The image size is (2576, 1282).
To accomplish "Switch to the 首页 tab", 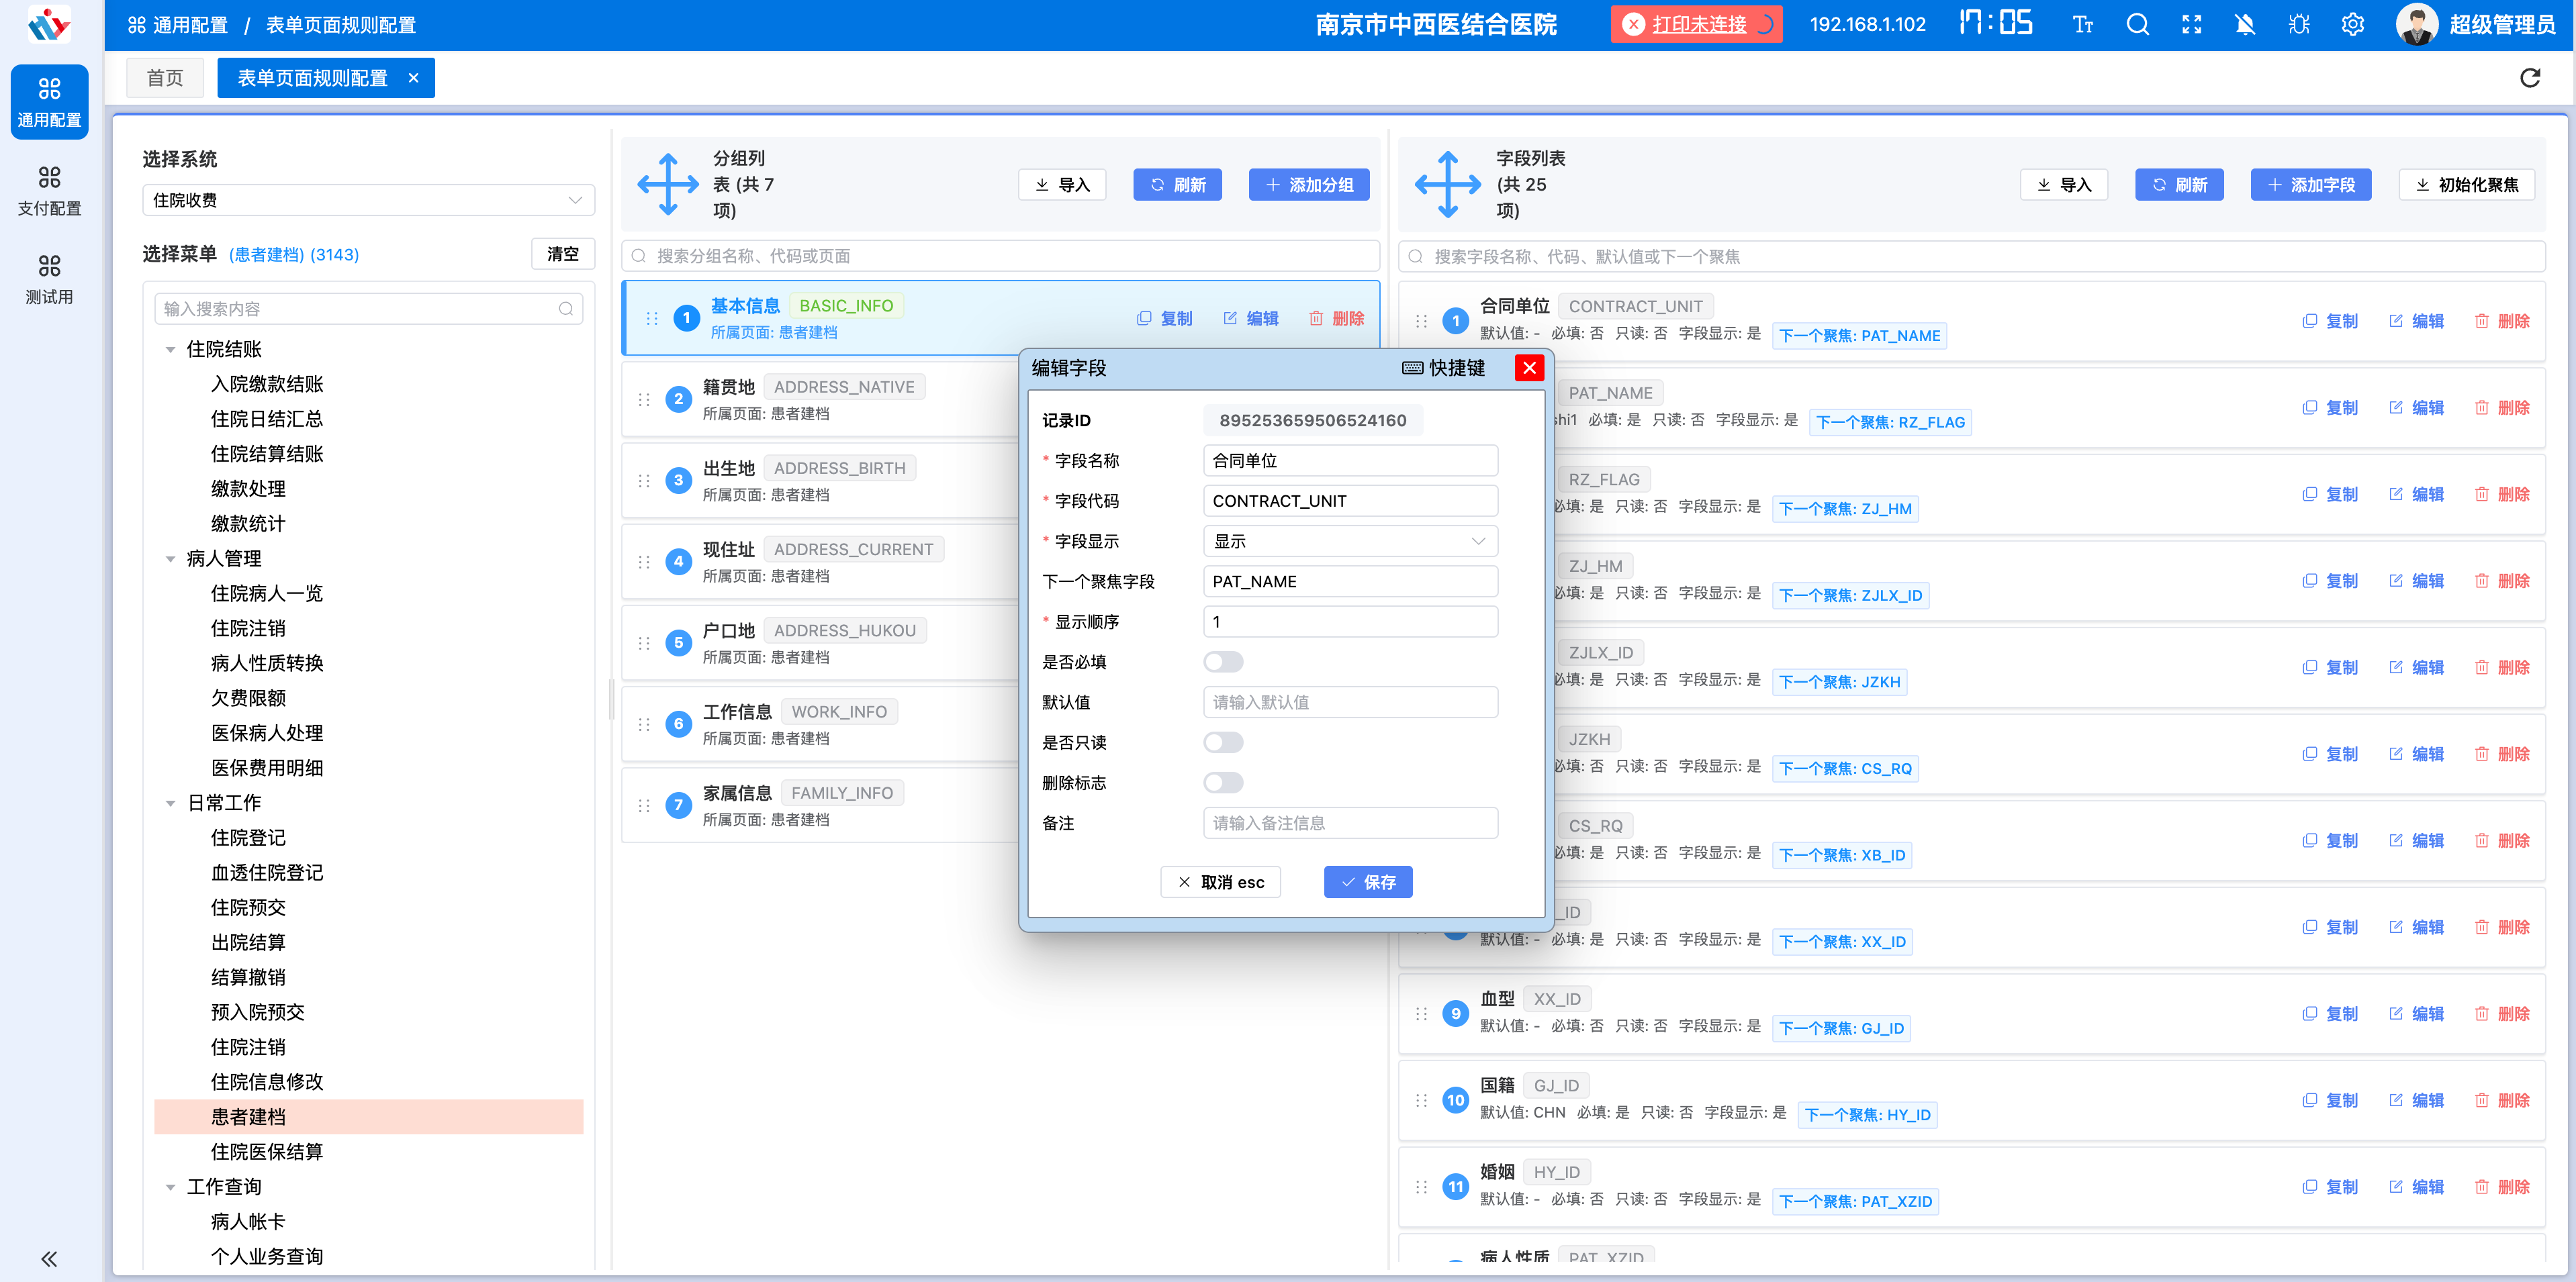I will (165, 77).
